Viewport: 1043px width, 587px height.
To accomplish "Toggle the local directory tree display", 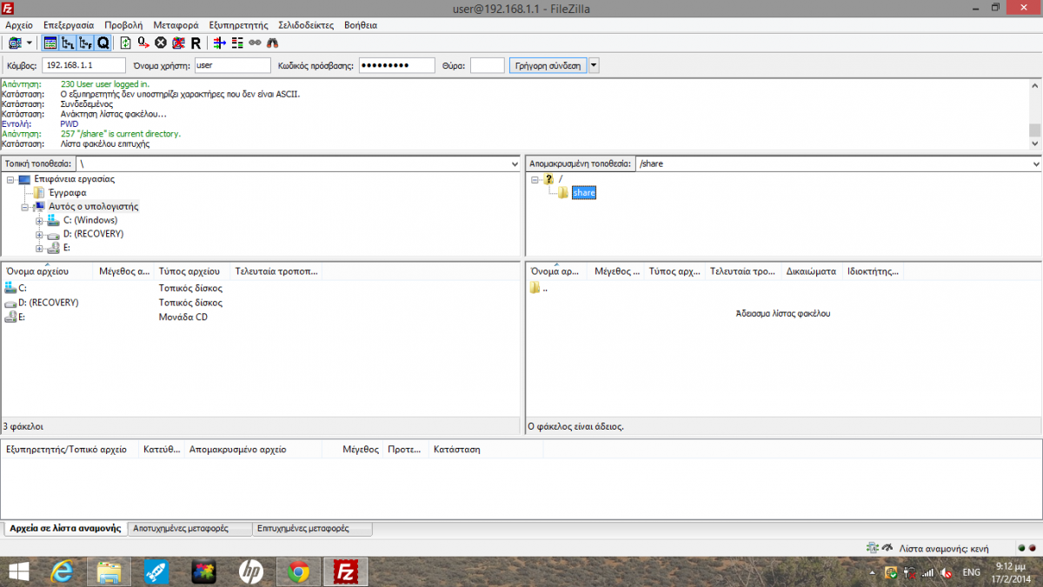I will coord(68,43).
